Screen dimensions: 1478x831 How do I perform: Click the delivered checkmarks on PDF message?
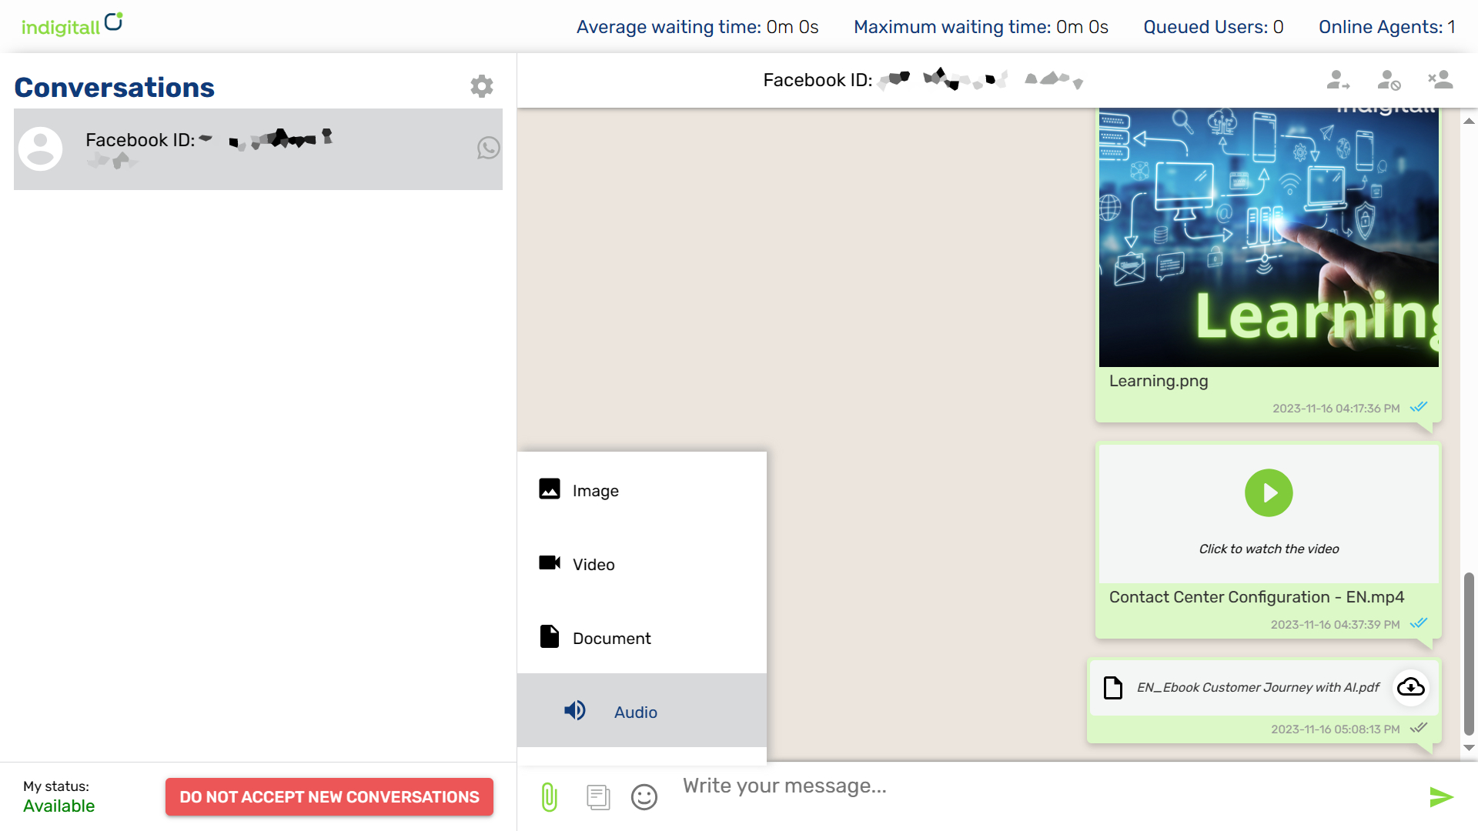click(x=1419, y=728)
